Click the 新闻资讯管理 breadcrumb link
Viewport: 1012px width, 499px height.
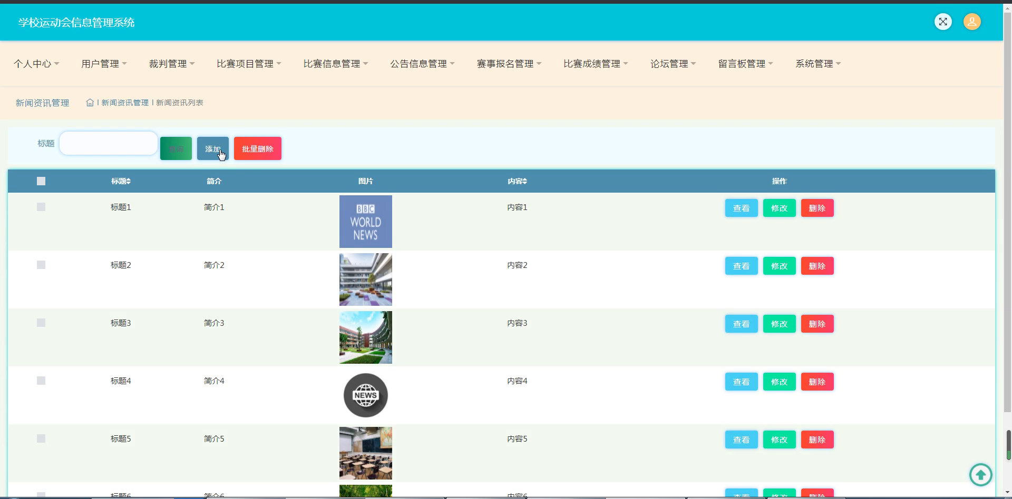point(125,103)
